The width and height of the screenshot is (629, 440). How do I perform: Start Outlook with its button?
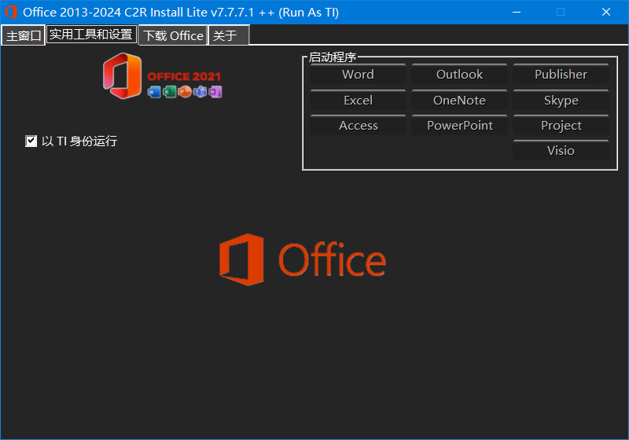coord(459,75)
